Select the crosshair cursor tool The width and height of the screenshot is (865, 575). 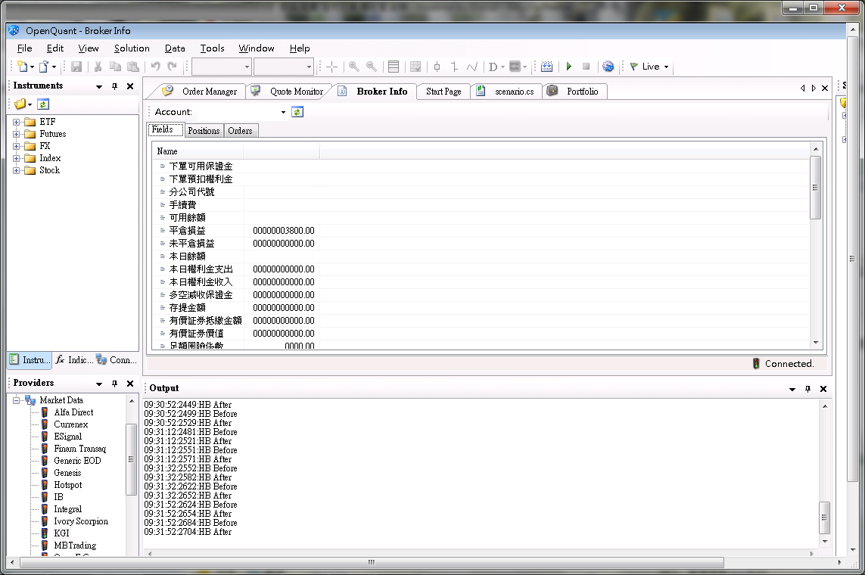point(331,67)
